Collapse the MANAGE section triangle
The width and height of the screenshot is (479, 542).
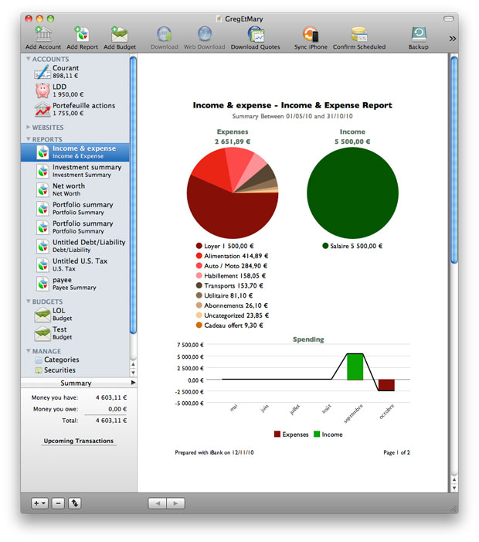point(29,351)
